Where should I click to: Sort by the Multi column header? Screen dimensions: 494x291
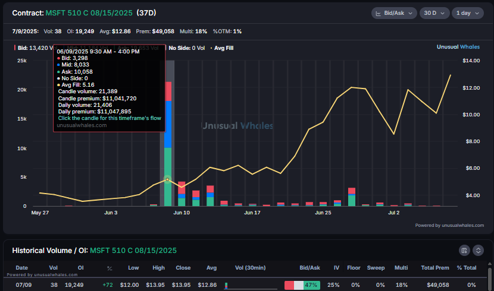(401, 268)
